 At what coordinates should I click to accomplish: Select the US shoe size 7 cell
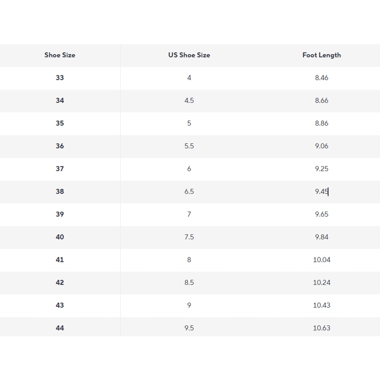(x=189, y=214)
